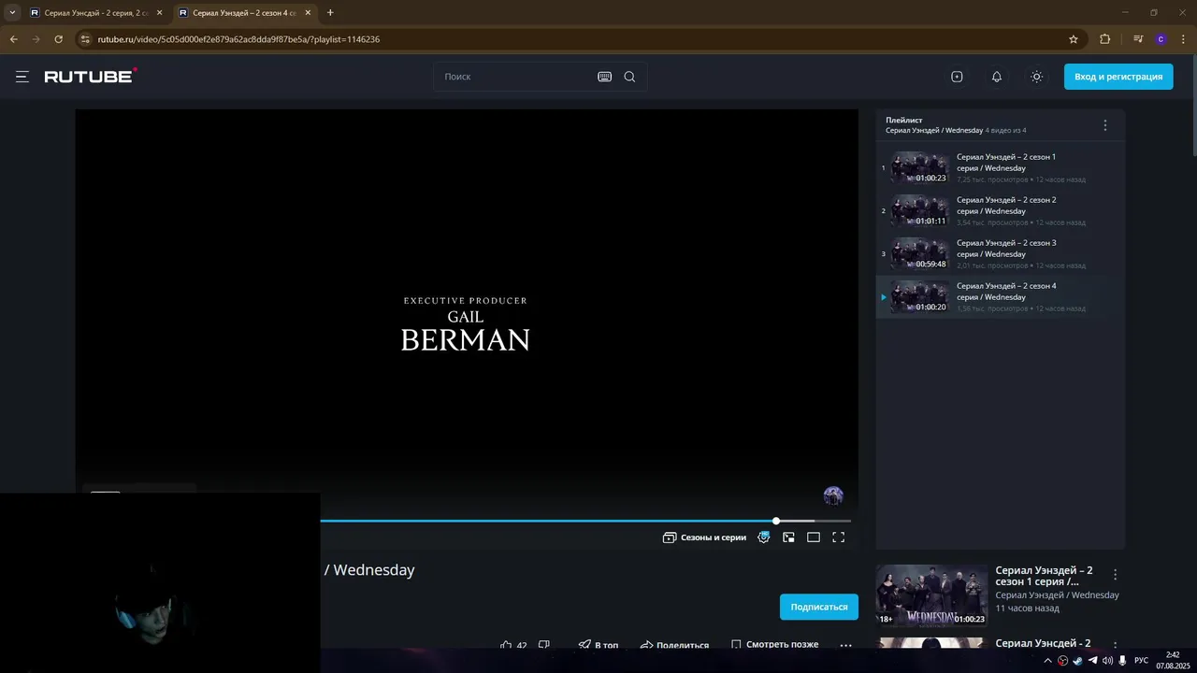Toggle the light/dark theme sun icon
The height and width of the screenshot is (673, 1197).
pyautogui.click(x=1036, y=77)
